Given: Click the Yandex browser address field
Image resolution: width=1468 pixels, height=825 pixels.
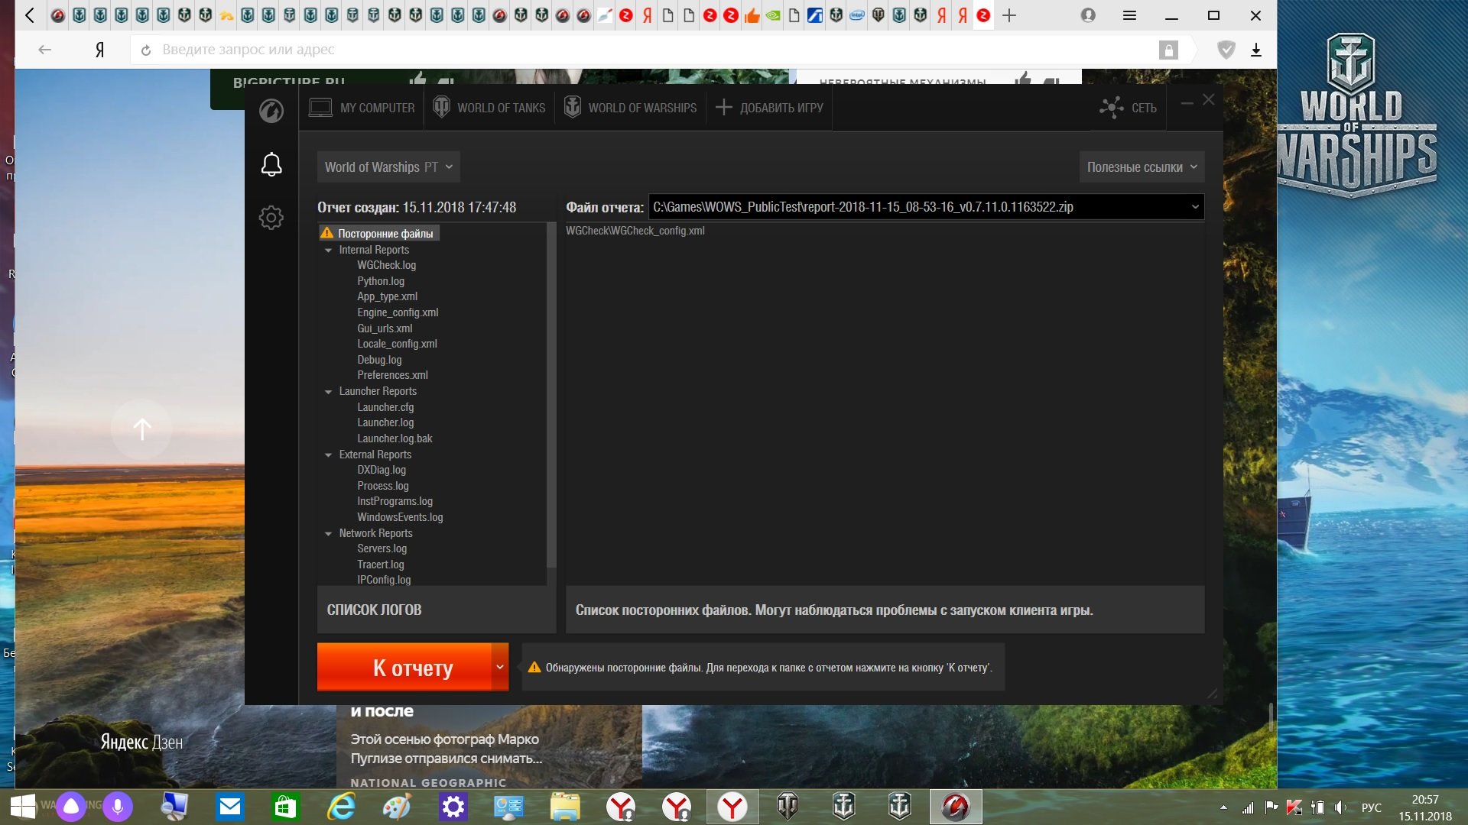Looking at the screenshot, I should [x=642, y=50].
